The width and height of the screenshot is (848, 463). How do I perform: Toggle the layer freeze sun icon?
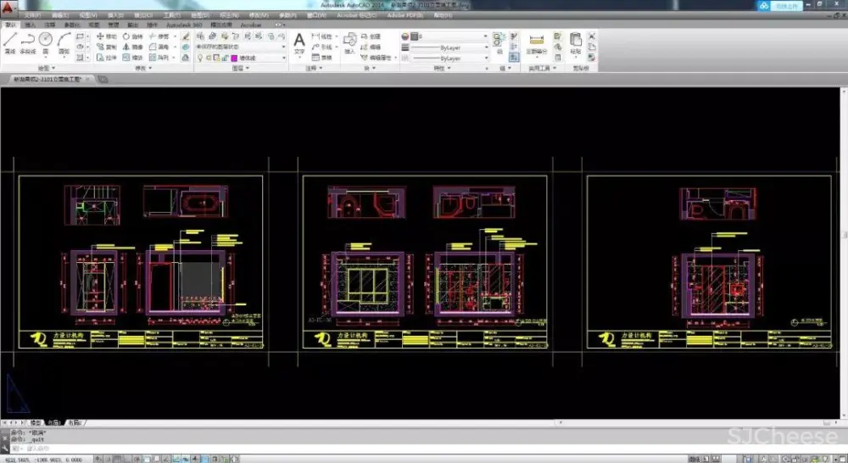coord(209,59)
